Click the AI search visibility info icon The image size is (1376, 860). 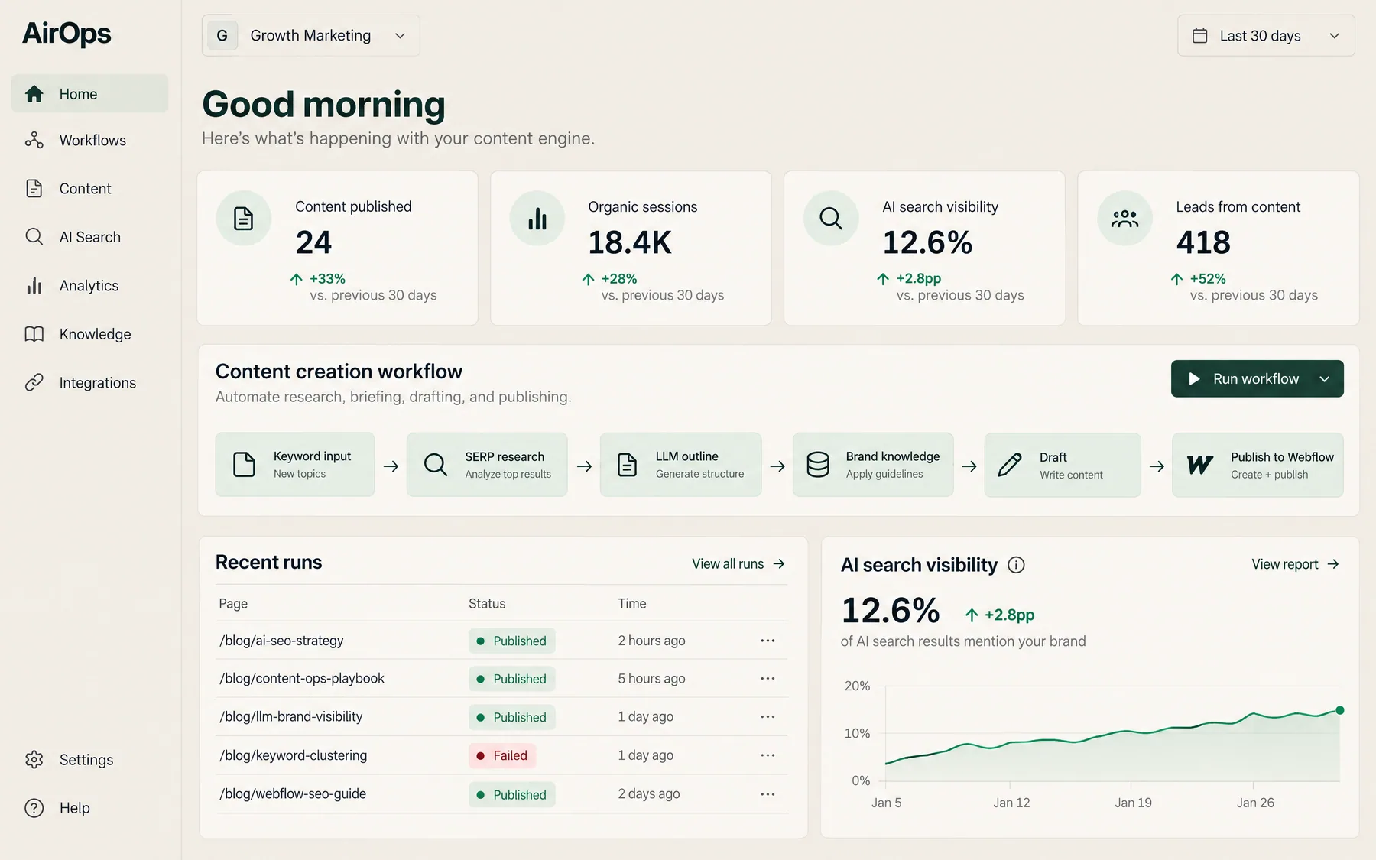tap(1016, 565)
